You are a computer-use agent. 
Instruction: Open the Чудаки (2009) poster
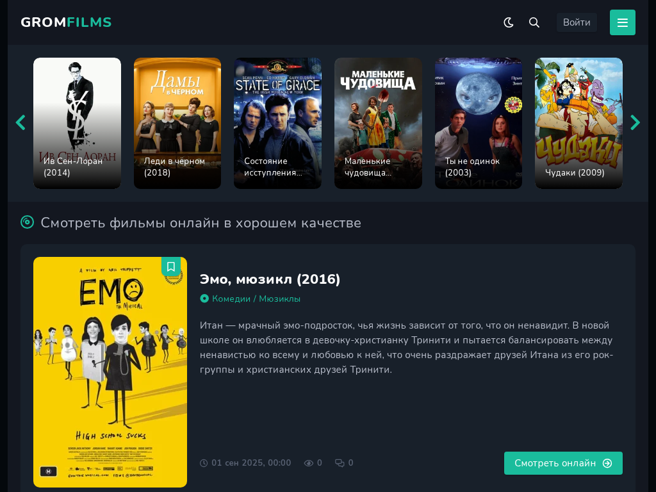click(578, 123)
